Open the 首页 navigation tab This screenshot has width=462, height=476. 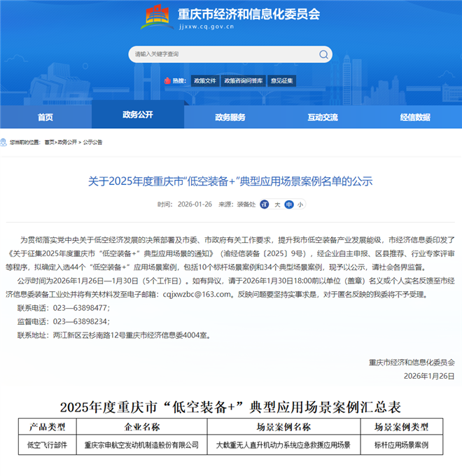pyautogui.click(x=45, y=117)
